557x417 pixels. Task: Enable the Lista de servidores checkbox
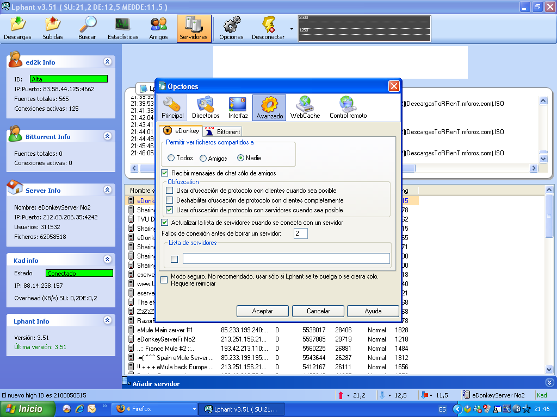[174, 259]
